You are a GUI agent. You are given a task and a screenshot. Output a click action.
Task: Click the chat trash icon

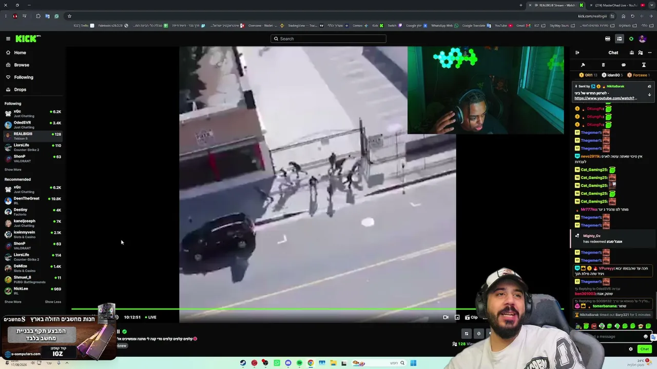point(603,65)
